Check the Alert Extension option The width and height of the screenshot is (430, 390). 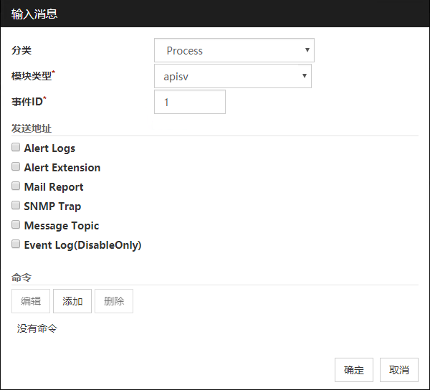16,167
